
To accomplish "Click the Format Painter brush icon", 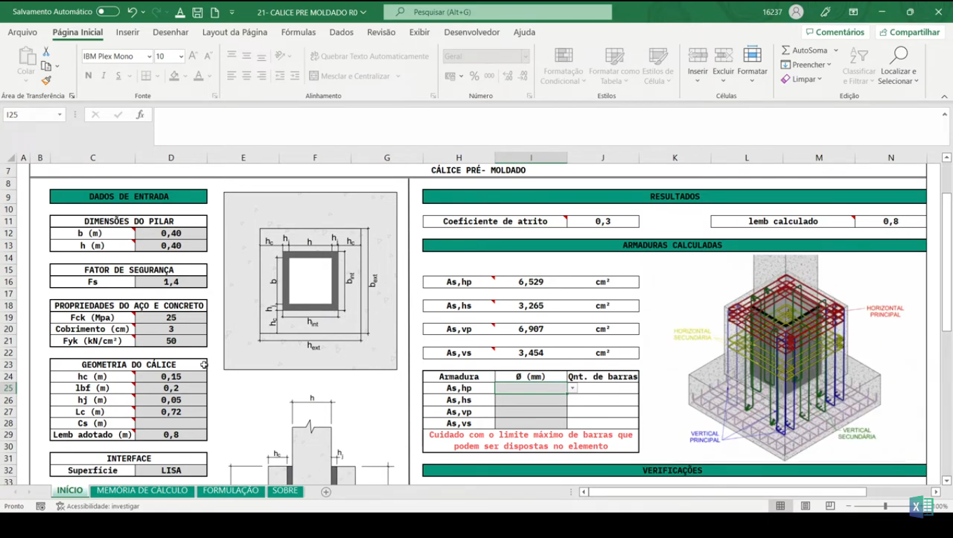I will pyautogui.click(x=46, y=81).
